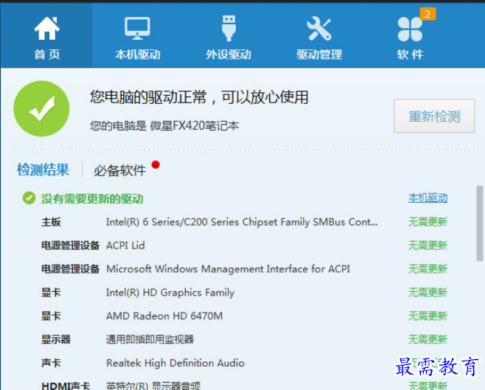
Task: Click 无需更新 for ACPI Lid row
Action: [428, 246]
